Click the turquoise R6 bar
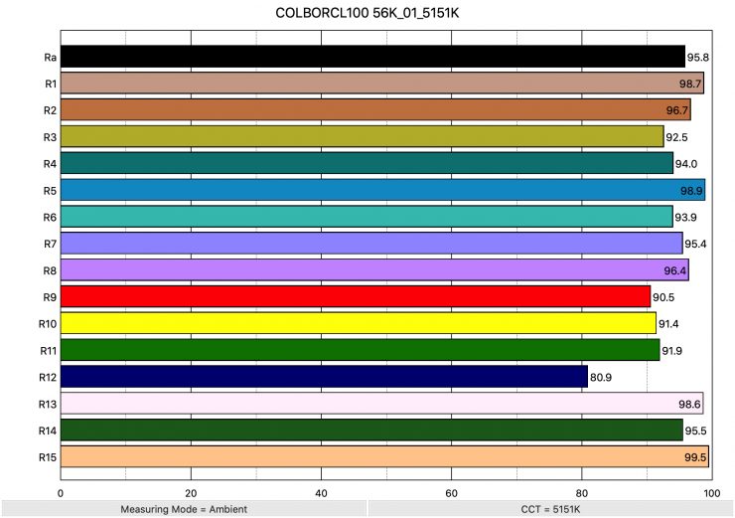The height and width of the screenshot is (518, 735). pyautogui.click(x=367, y=217)
